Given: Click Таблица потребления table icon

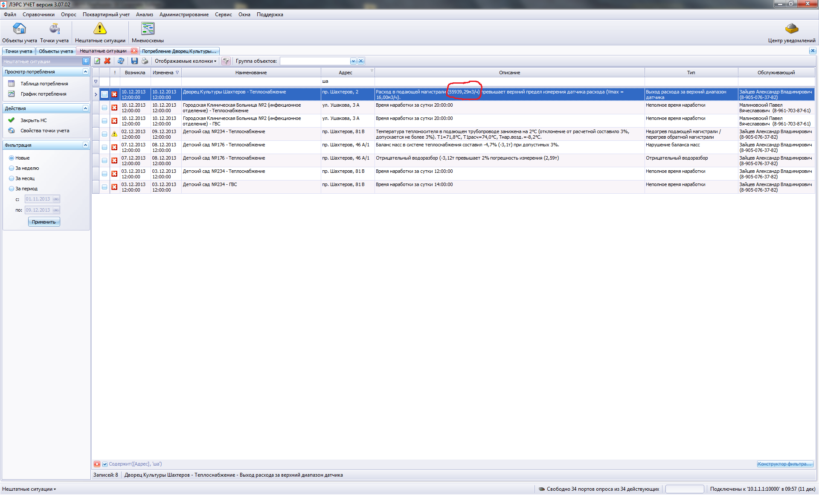Looking at the screenshot, I should (x=12, y=84).
